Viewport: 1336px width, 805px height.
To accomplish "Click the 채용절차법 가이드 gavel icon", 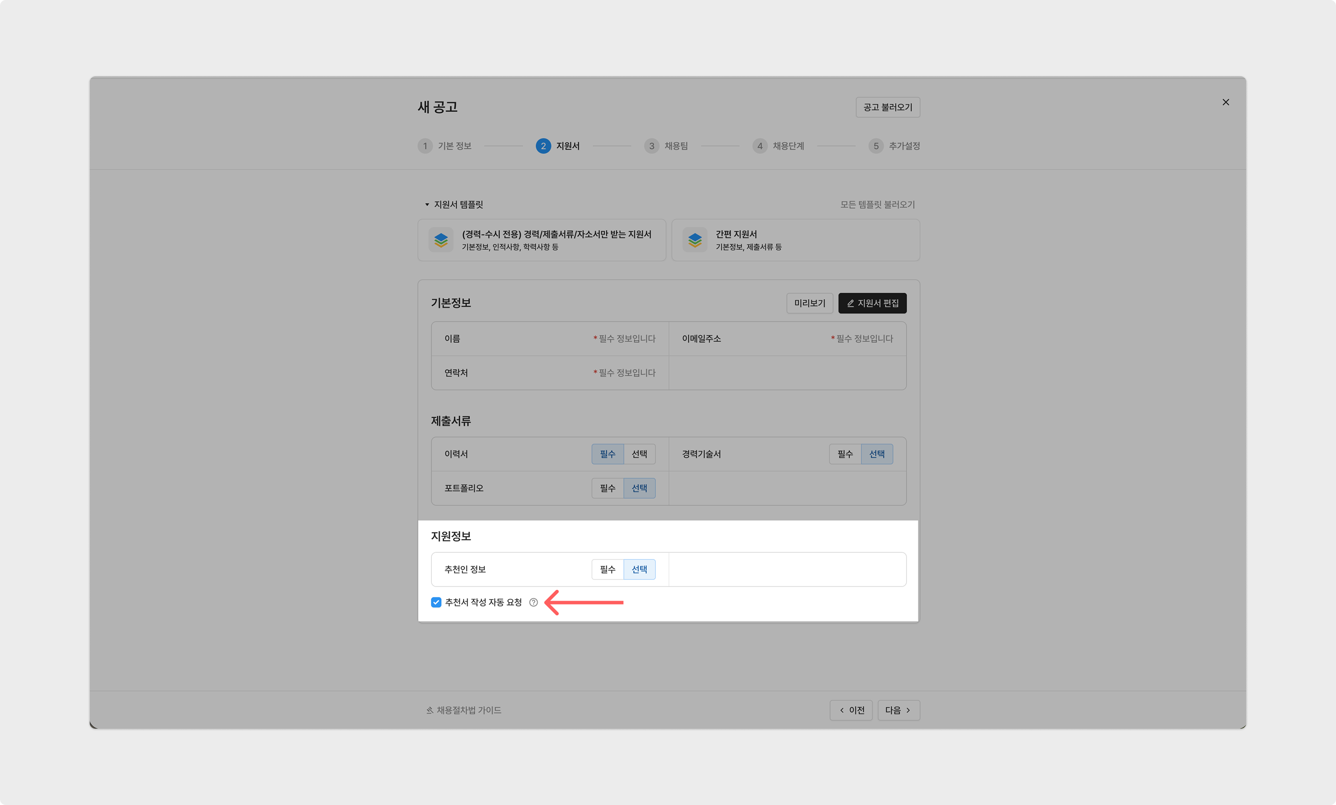I will 430,710.
